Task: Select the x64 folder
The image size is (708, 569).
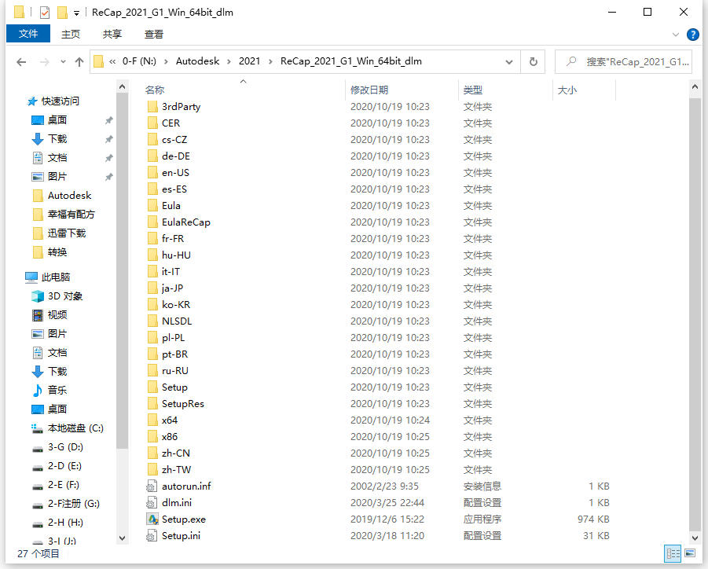Action: point(169,420)
